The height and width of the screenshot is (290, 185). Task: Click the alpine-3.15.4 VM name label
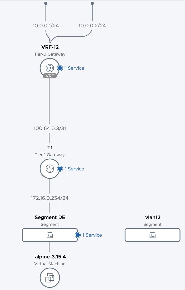pyautogui.click(x=50, y=257)
